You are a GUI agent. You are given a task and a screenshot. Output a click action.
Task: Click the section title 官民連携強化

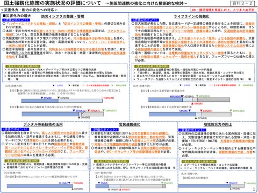click(130, 124)
